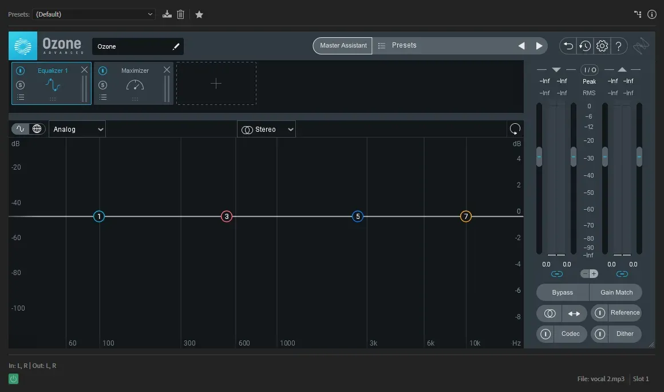Add a new module in empty slot

[216, 84]
